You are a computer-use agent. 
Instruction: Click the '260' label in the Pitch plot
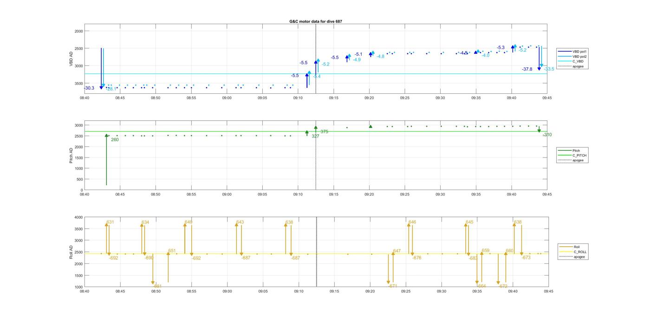coord(115,139)
